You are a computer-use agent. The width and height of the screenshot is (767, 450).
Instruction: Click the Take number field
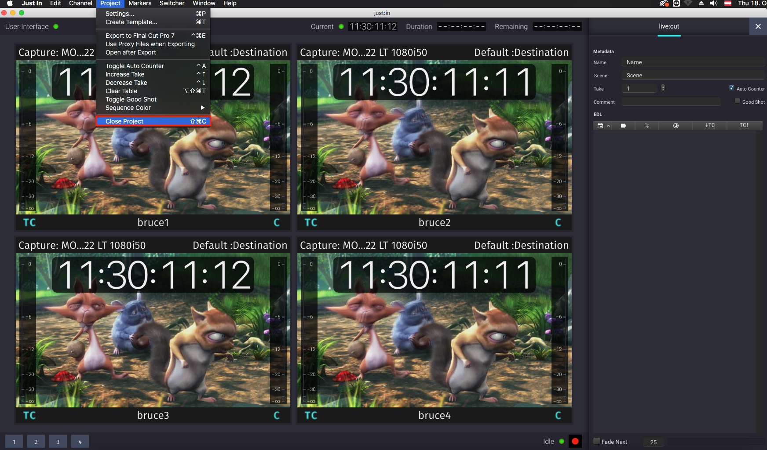click(639, 88)
